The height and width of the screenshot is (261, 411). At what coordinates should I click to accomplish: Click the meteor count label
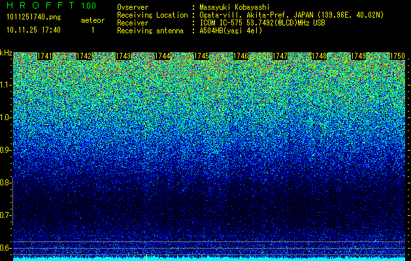(93, 20)
